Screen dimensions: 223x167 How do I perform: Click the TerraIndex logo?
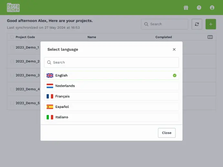tap(13, 7)
